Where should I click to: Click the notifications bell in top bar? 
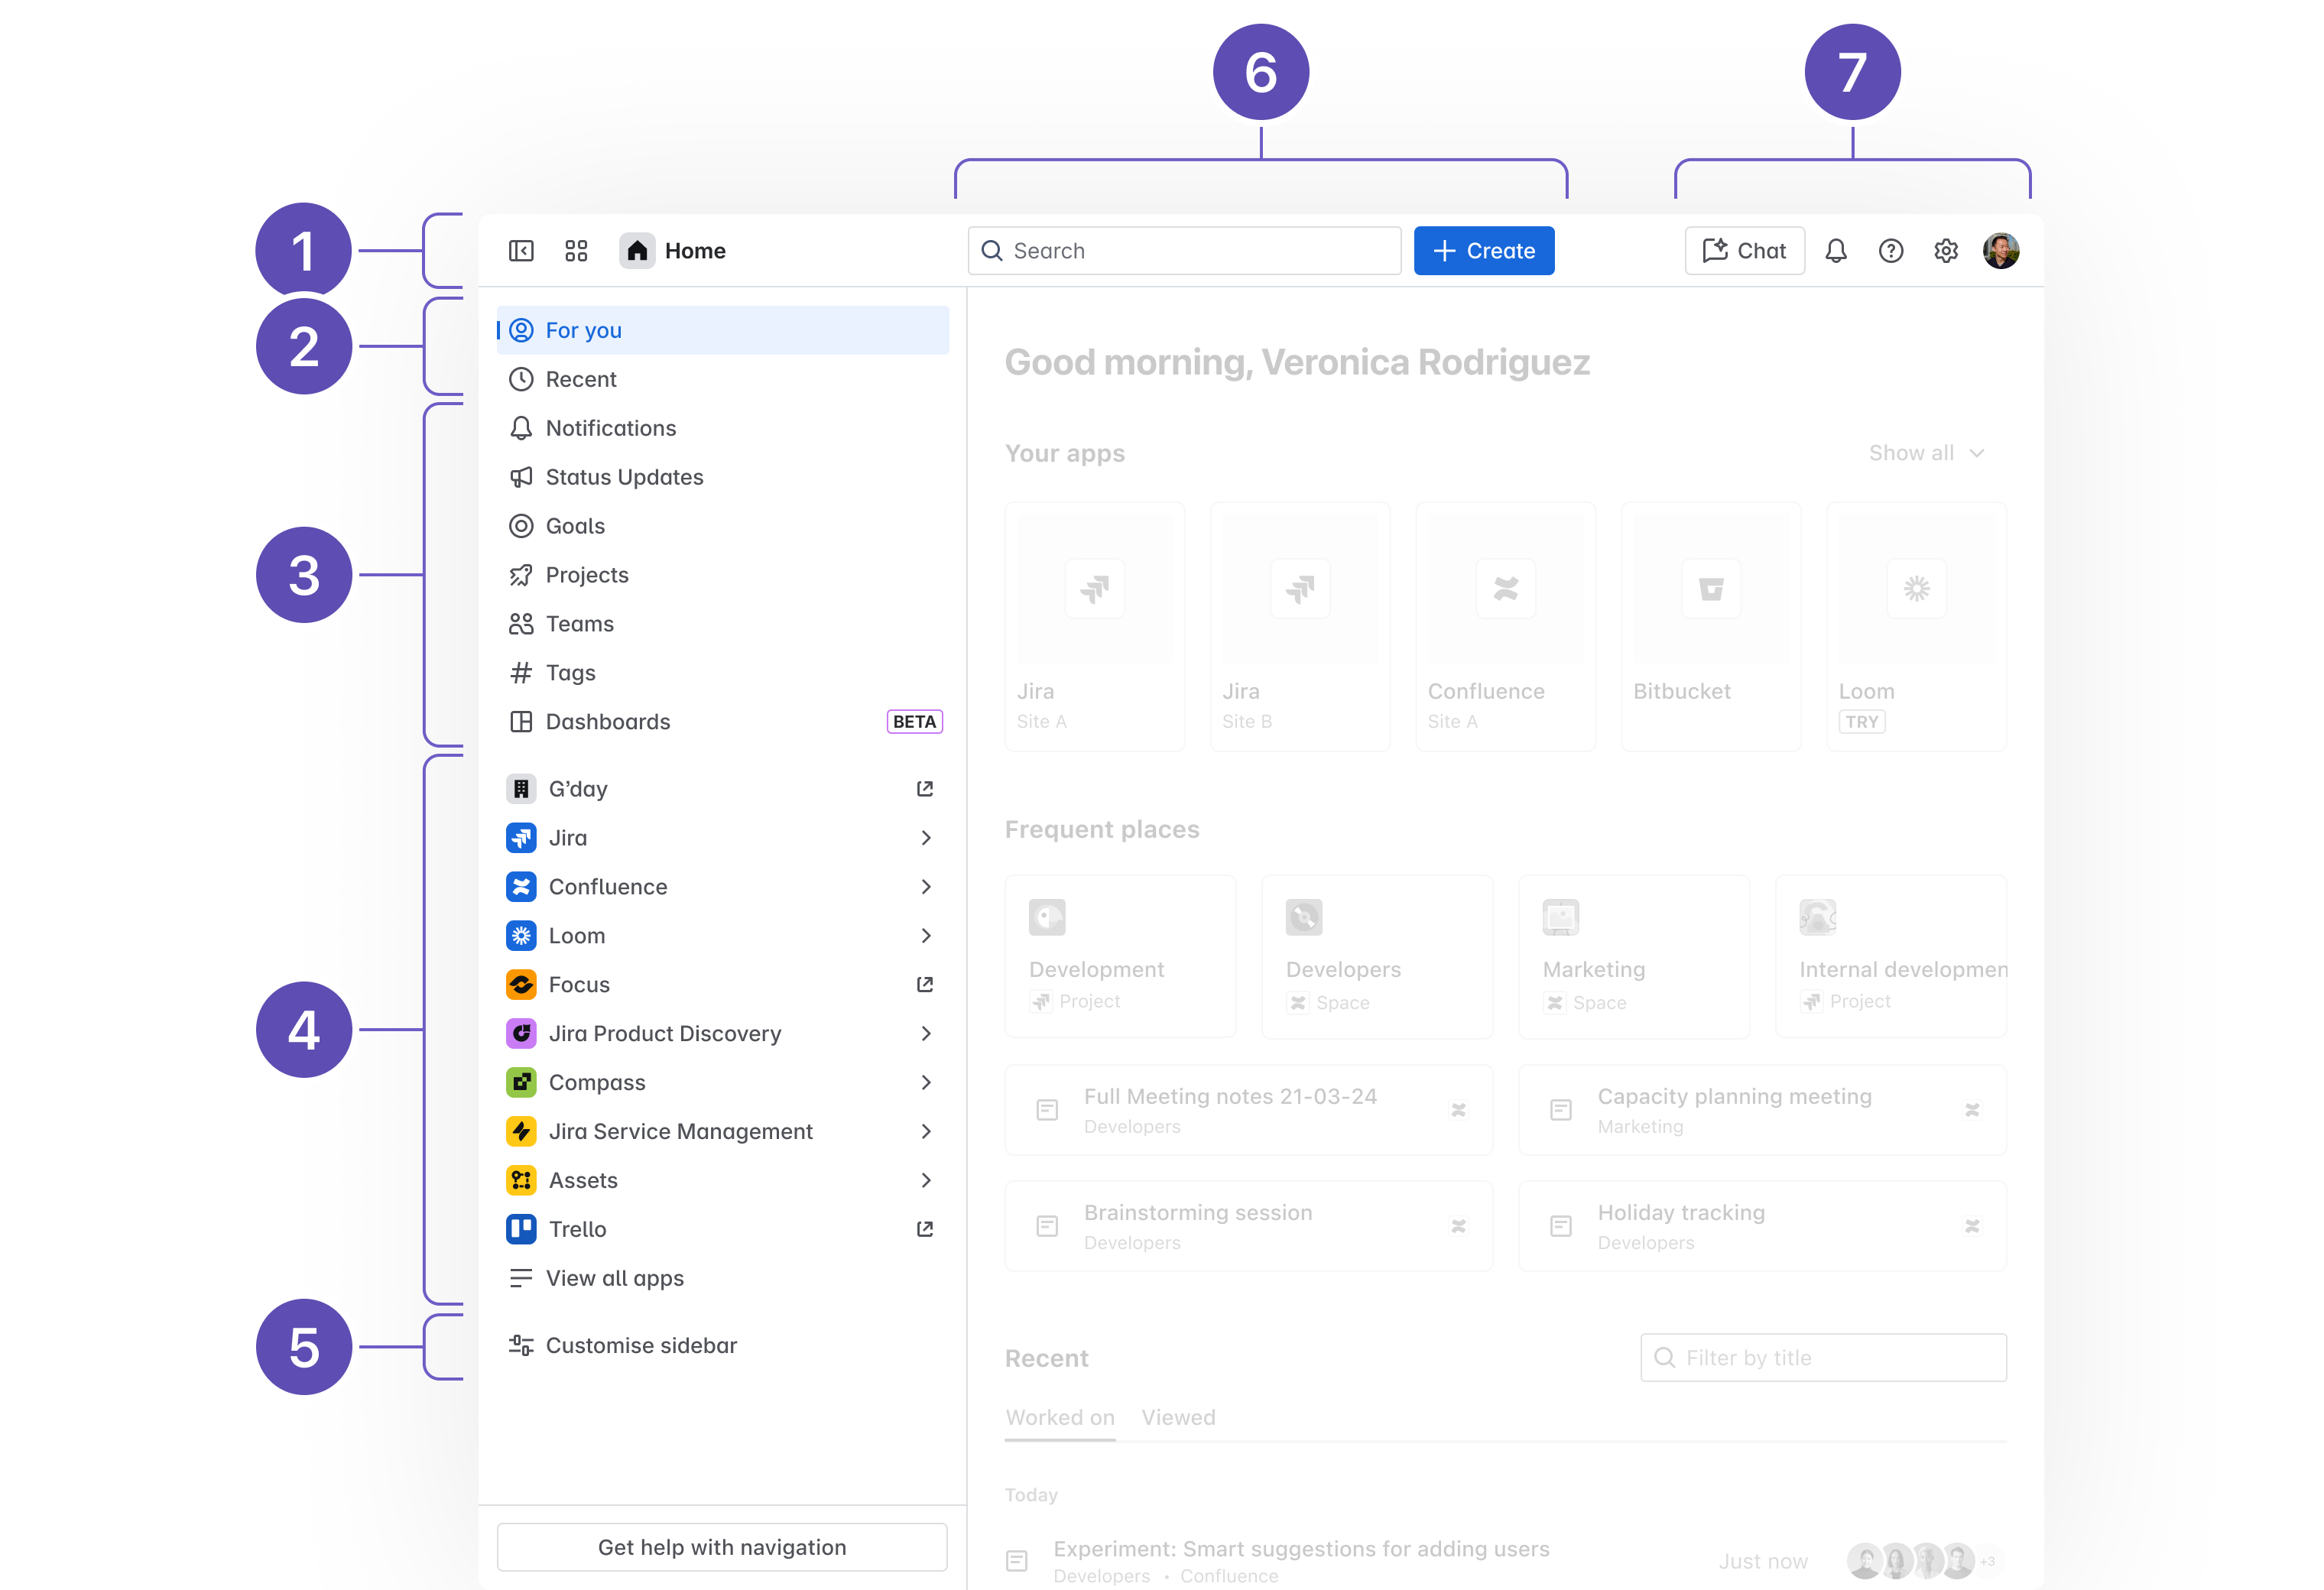[x=1836, y=251]
